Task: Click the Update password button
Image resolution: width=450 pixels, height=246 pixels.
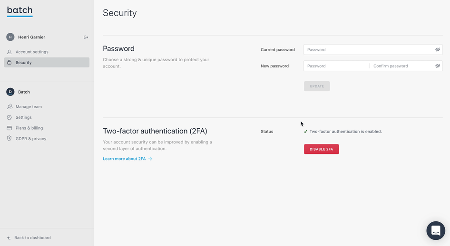Action: [317, 86]
